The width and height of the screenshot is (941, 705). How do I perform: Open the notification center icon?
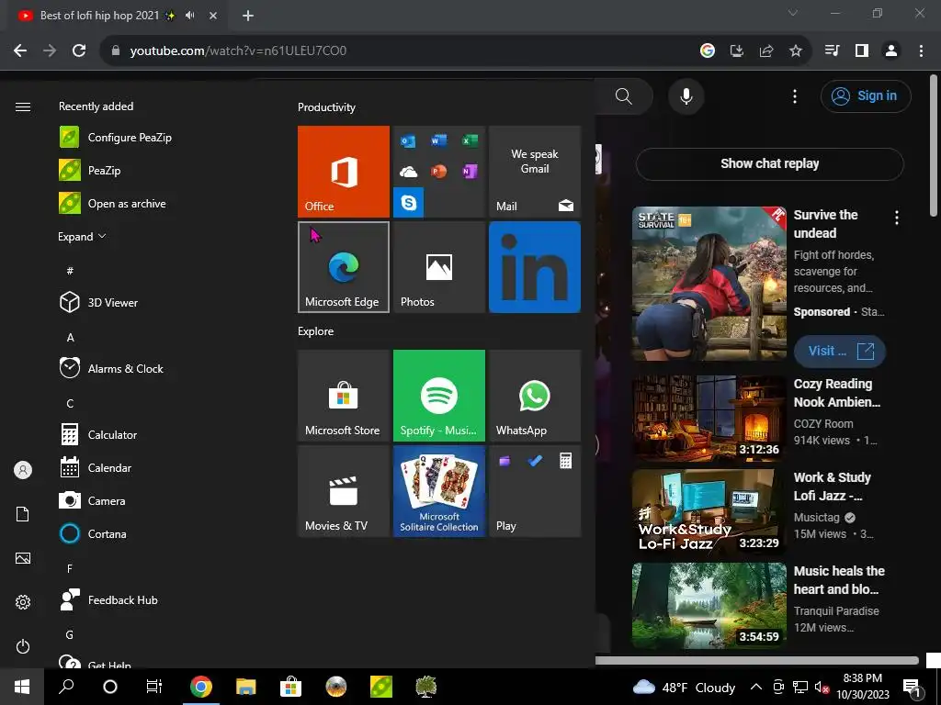pyautogui.click(x=912, y=687)
